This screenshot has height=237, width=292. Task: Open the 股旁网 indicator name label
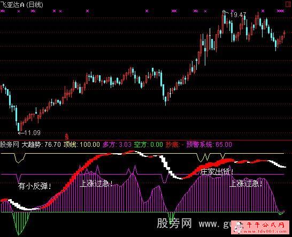pos(10,145)
